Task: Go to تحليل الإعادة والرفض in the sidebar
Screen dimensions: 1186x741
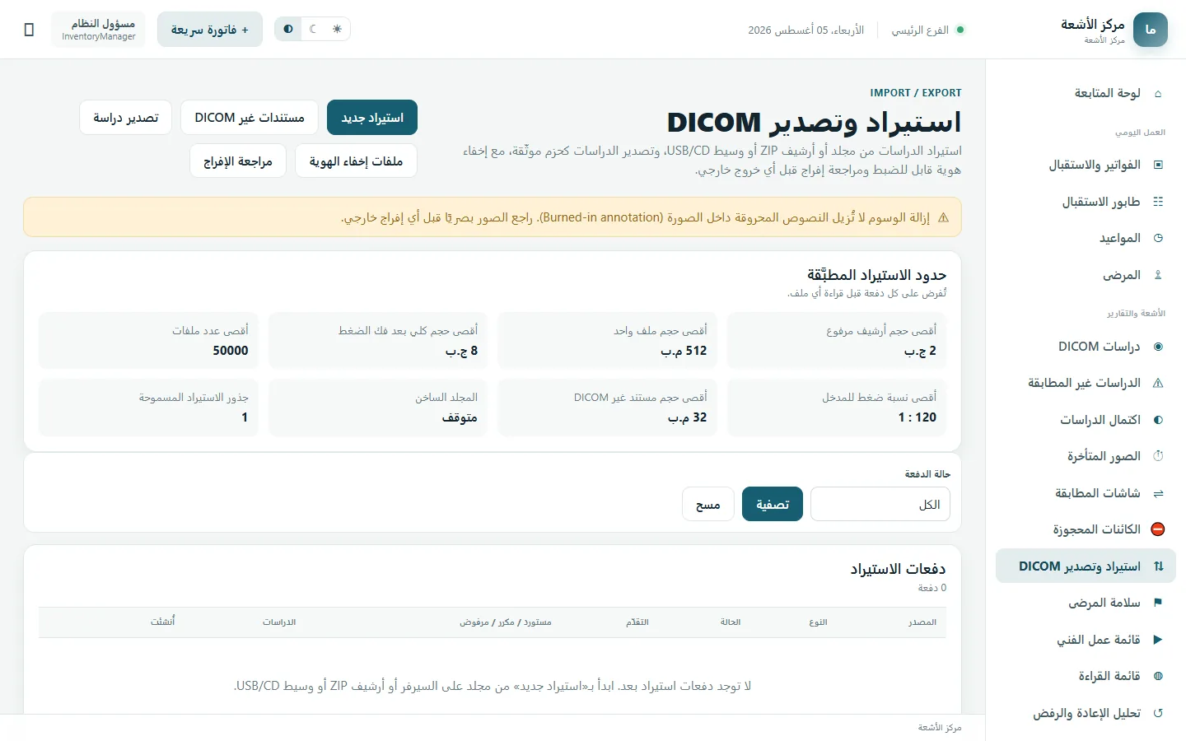Action: click(x=1086, y=713)
